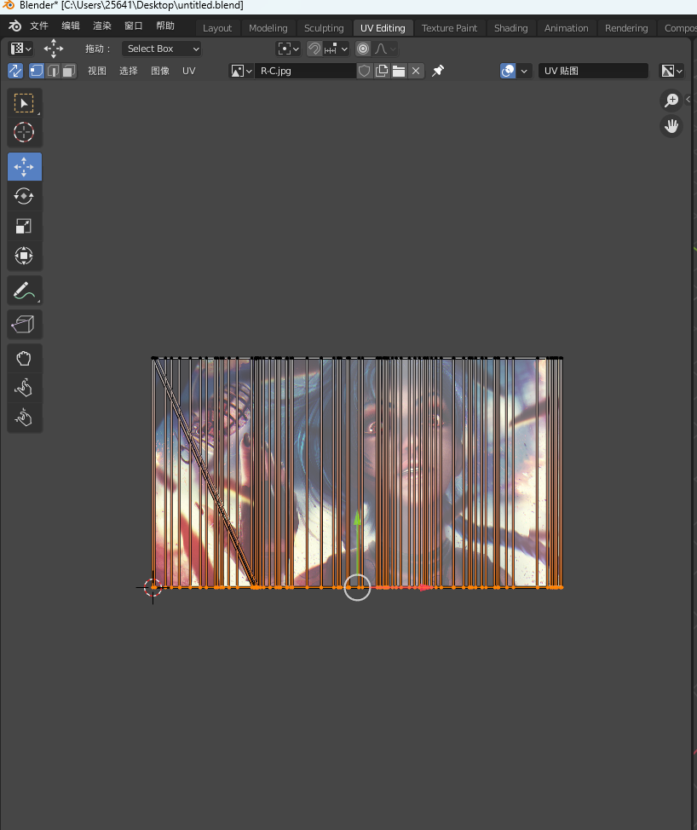Screen dimensions: 697x830
Task: Open the 选择 menu
Action: pos(129,71)
